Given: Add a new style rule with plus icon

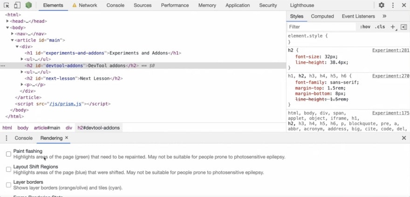Looking at the screenshot, I should tap(392, 27).
